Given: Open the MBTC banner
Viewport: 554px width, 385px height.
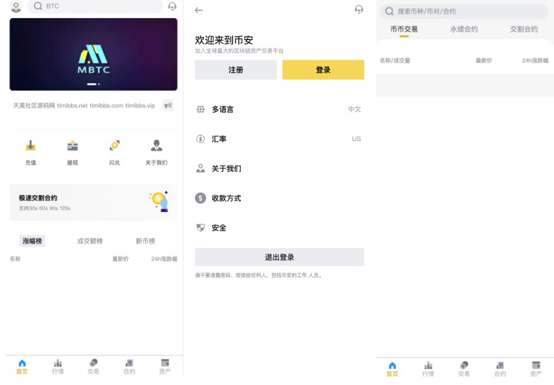Looking at the screenshot, I should pyautogui.click(x=93, y=54).
